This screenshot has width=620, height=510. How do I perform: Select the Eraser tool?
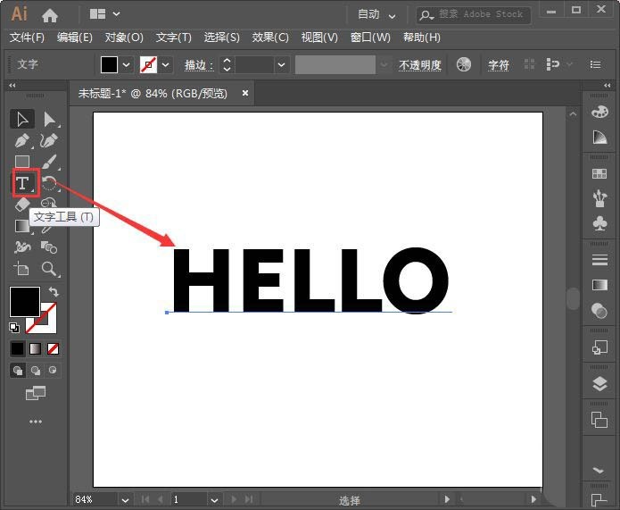pyautogui.click(x=22, y=205)
